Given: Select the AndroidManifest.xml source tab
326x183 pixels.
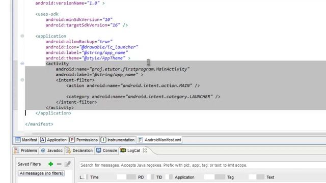Looking at the screenshot, I should [x=159, y=140].
